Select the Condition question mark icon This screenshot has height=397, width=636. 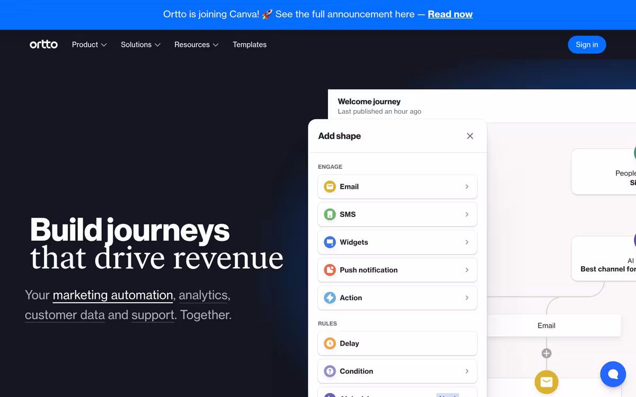coord(330,371)
